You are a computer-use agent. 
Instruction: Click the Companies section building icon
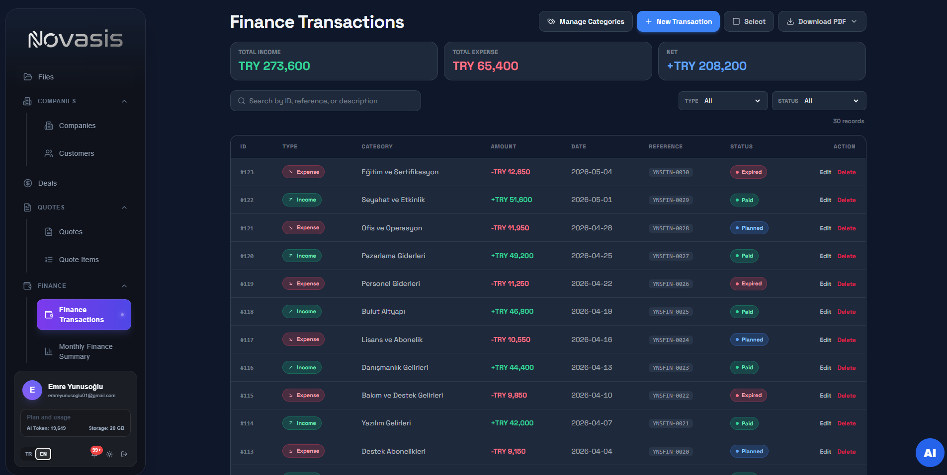[27, 101]
